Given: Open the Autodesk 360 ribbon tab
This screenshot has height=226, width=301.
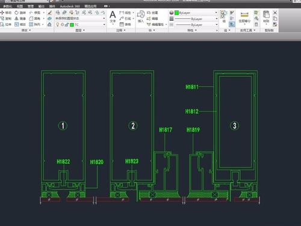Looking at the screenshot, I should click(x=70, y=6).
